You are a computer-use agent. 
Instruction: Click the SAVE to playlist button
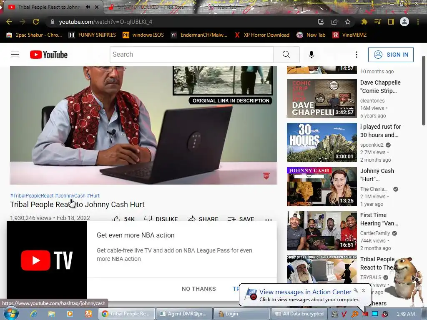coord(241,218)
